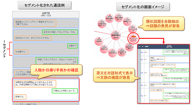This screenshot has width=192, height=105.
Task: Select the 歯医者さんでインプラント義歯 opening message
Action: click(x=35, y=23)
